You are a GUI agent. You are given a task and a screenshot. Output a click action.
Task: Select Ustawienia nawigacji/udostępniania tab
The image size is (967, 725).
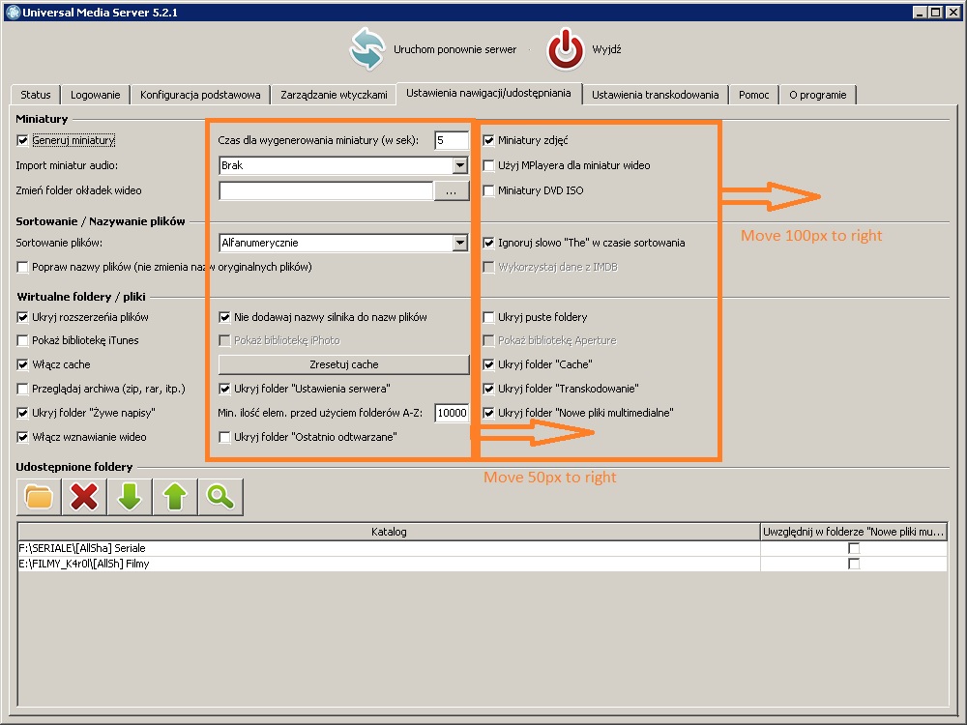489,93
